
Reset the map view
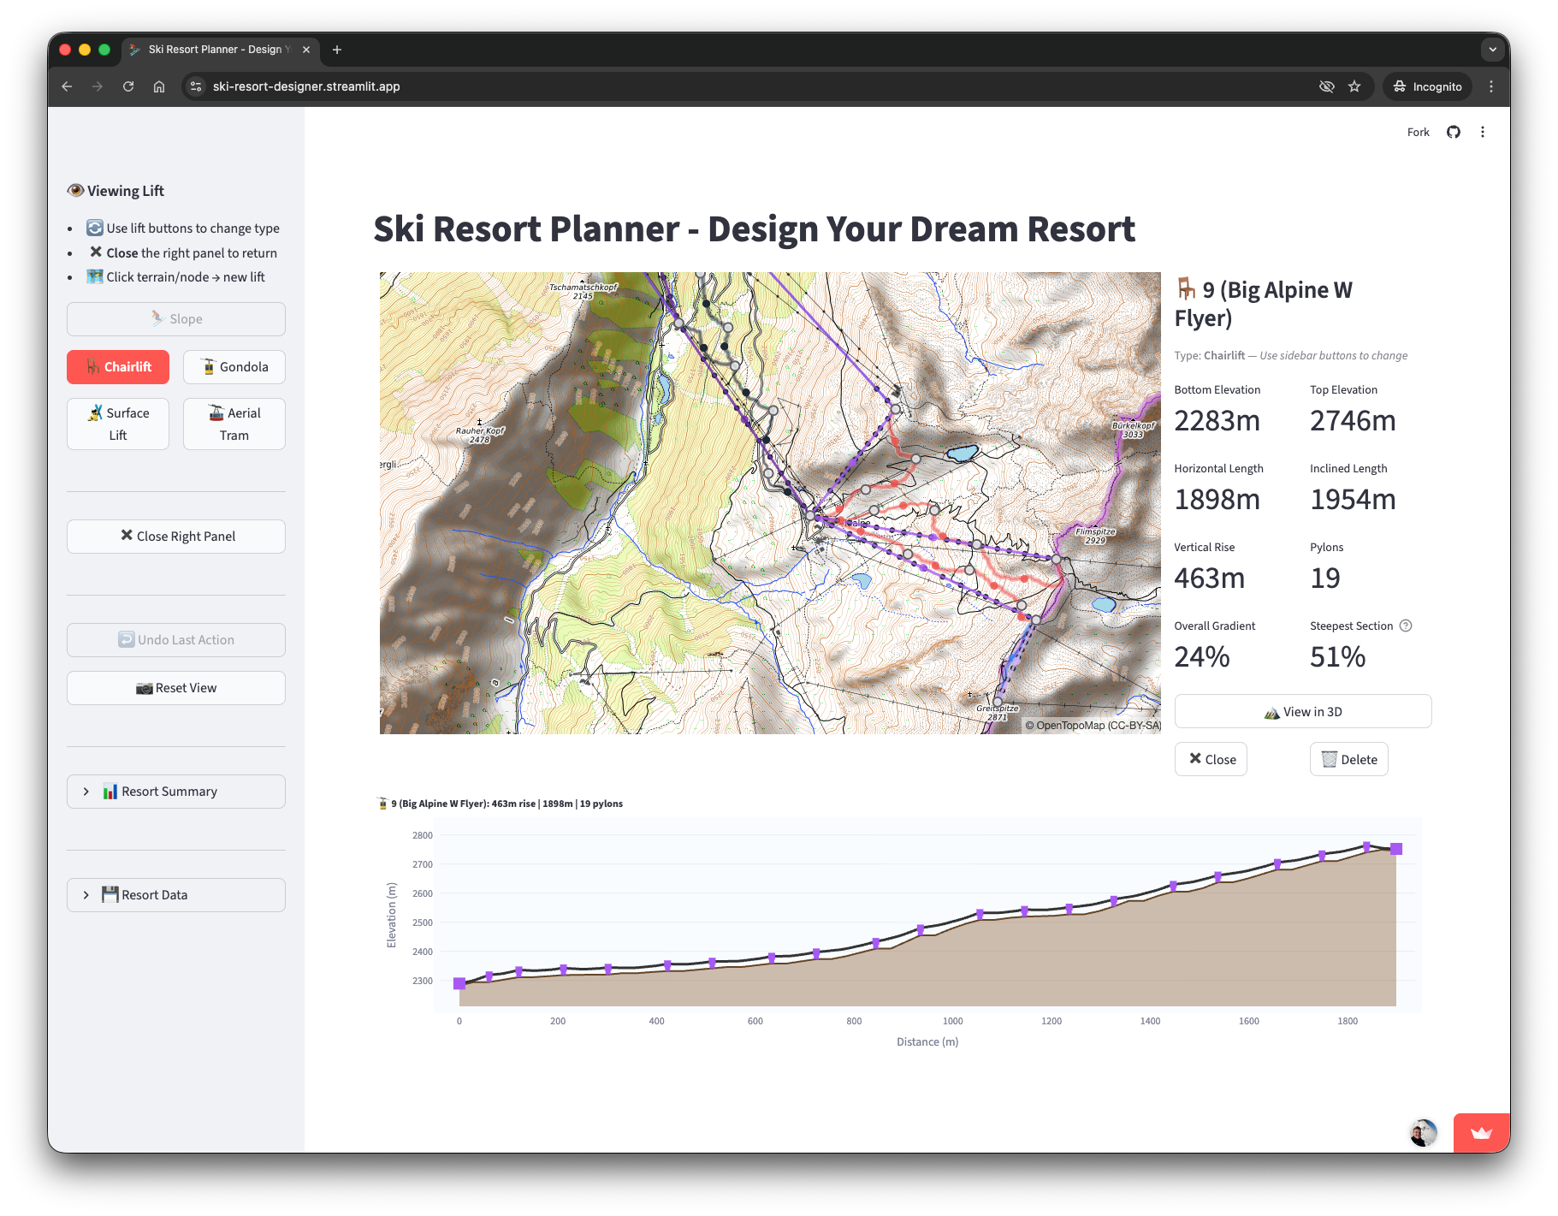[x=176, y=688]
